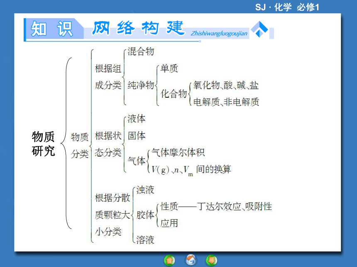Select the text 液体
357x267 pixels.
137,119
